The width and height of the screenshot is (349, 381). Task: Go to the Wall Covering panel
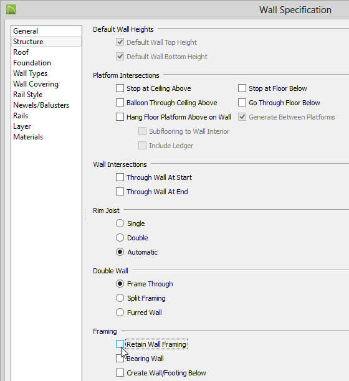click(x=36, y=84)
